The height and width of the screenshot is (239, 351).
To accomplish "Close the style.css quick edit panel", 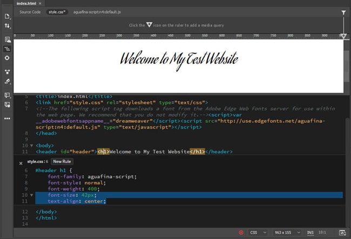I will 21,162.
